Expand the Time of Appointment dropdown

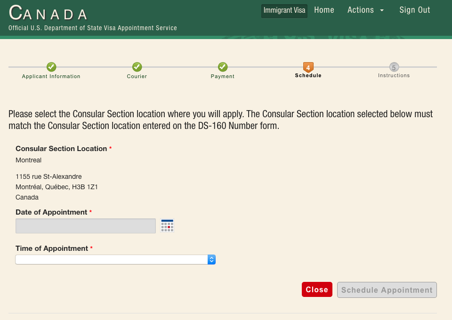[115, 259]
